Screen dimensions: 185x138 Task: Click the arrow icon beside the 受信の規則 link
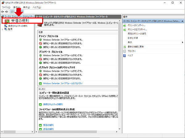click(x=40, y=125)
